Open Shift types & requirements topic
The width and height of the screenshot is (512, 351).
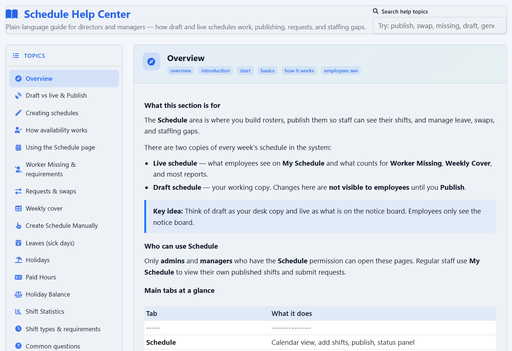64,329
